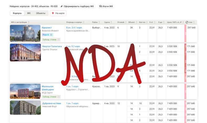Click pink price bar in Маленькая Швейцария row
The height and width of the screenshot is (123, 207).
[x=185, y=91]
